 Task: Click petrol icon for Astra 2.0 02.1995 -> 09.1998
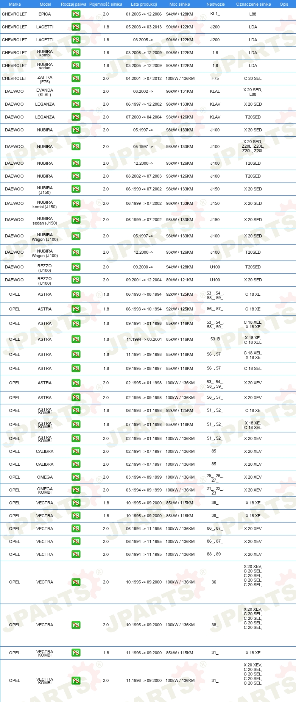tap(76, 398)
